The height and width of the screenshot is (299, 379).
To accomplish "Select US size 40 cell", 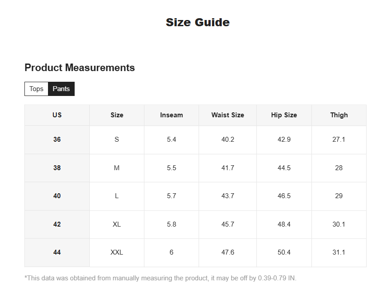I will coord(57,196).
